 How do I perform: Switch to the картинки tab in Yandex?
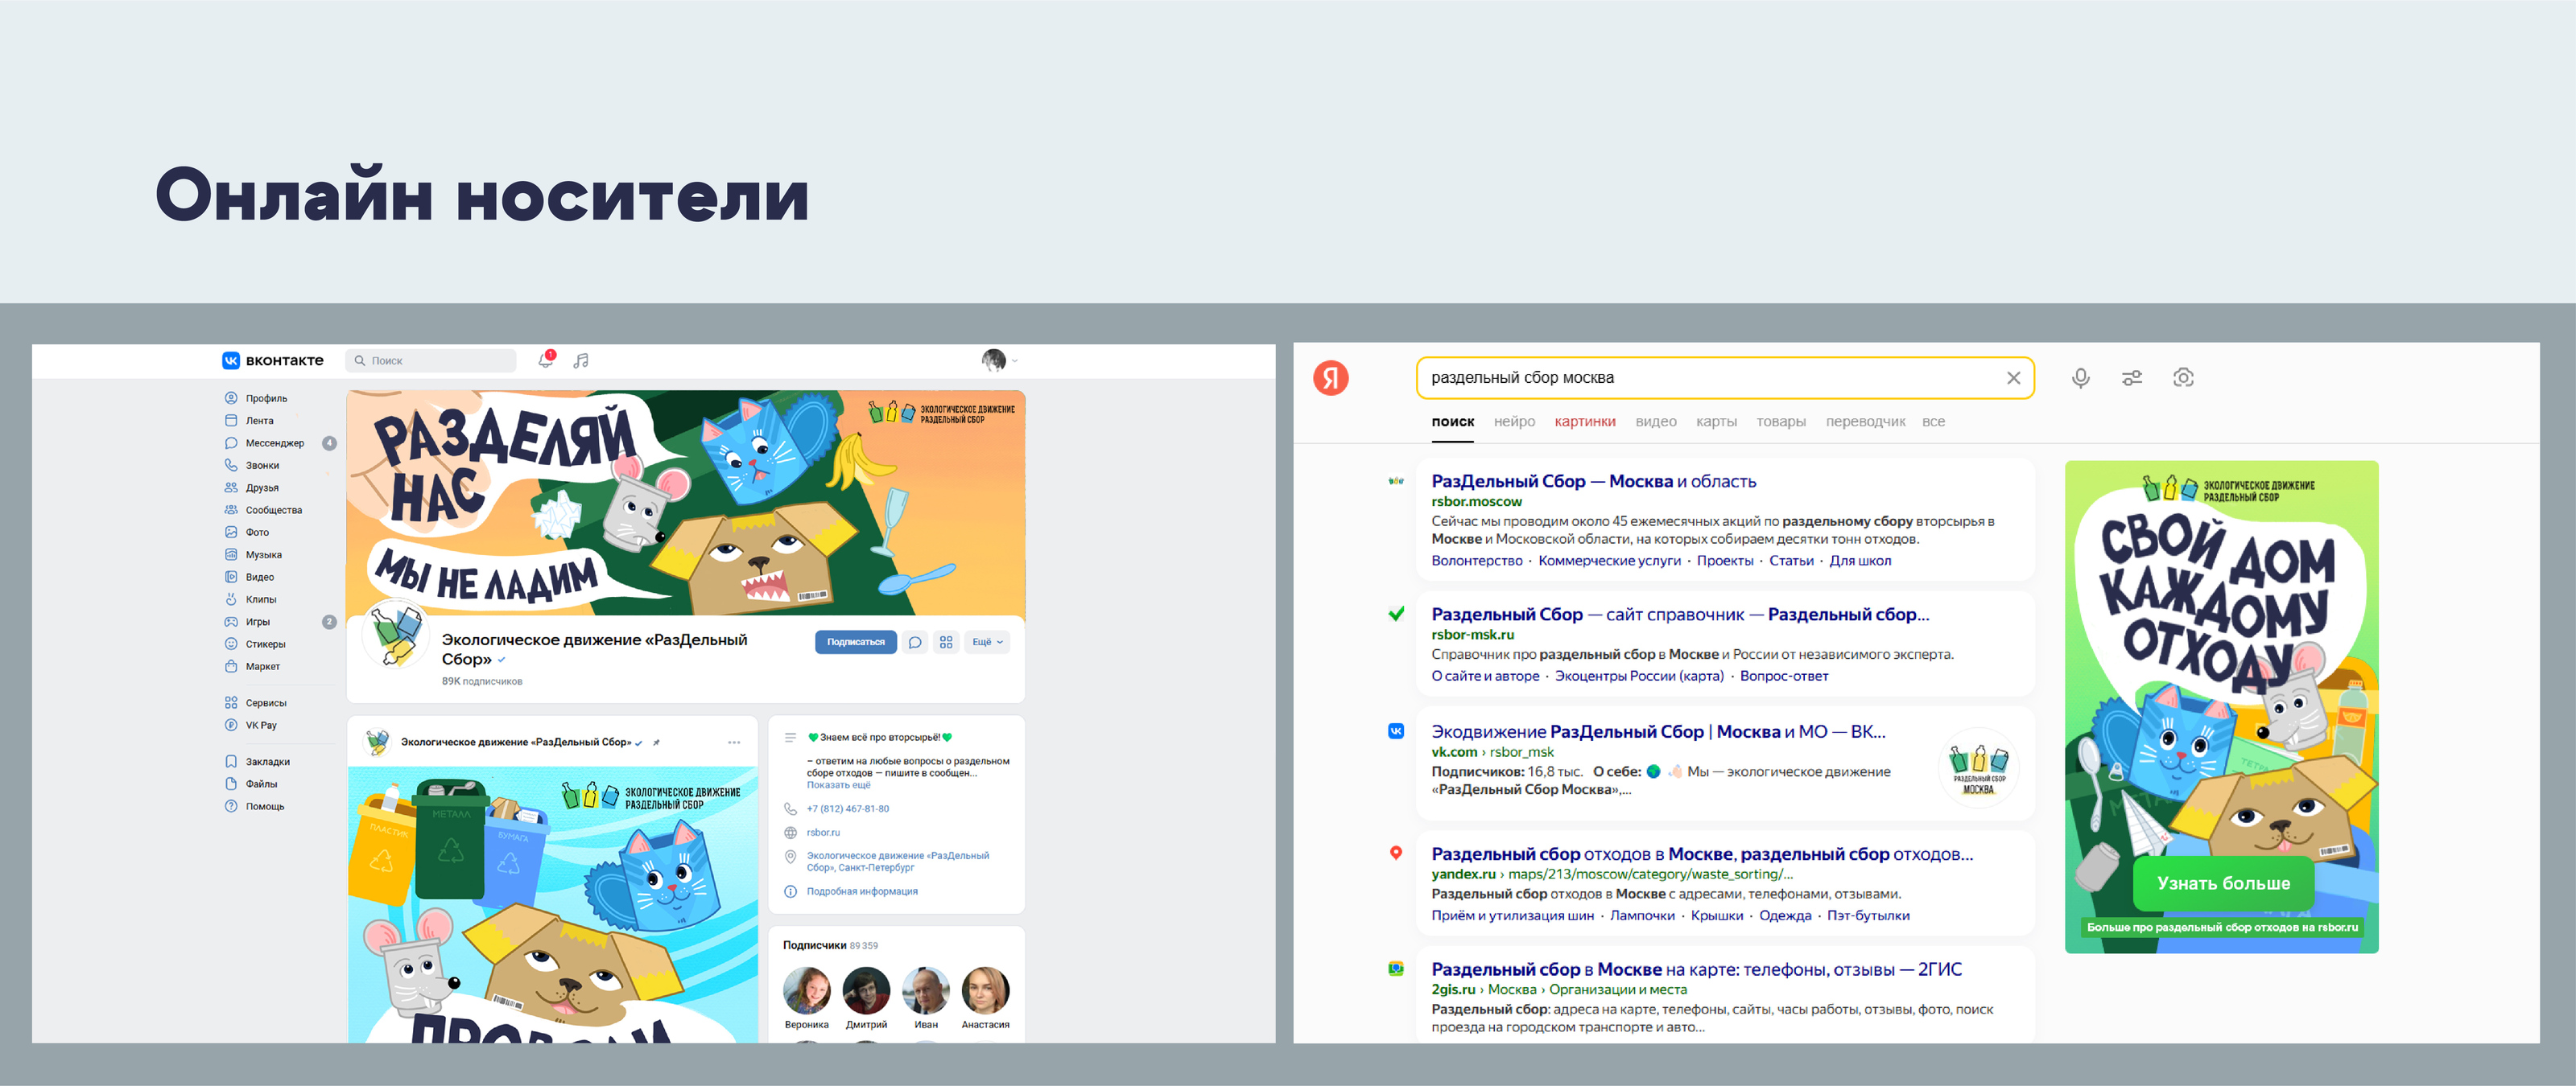click(x=1584, y=422)
